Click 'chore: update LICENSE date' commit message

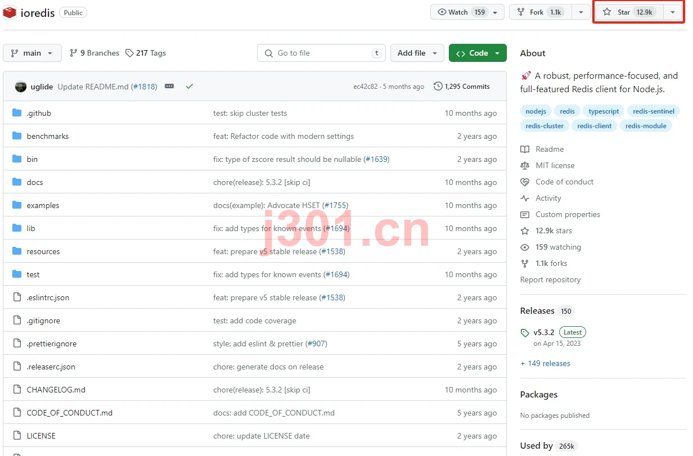262,436
